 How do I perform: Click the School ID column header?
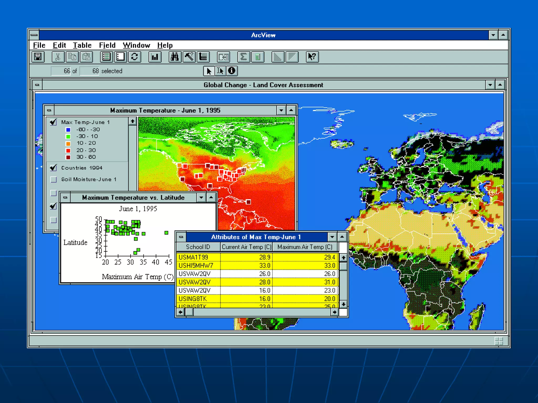tap(198, 247)
